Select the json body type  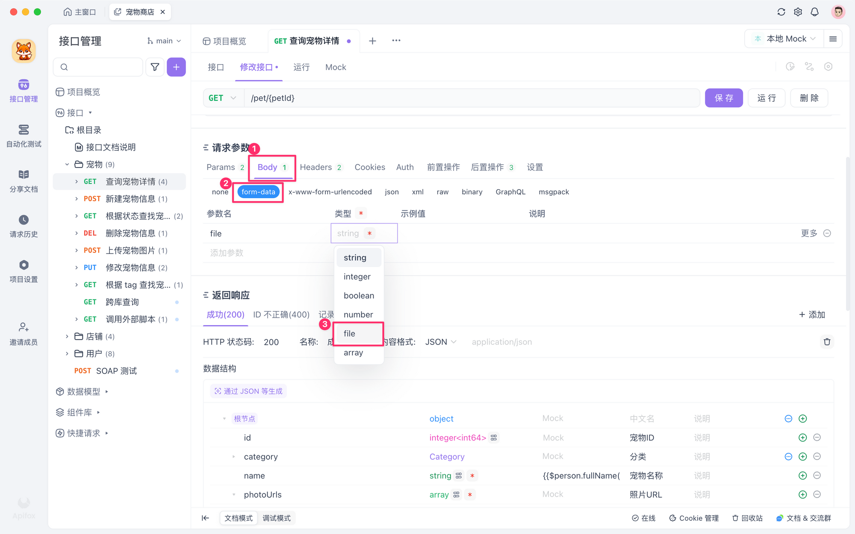coord(392,192)
